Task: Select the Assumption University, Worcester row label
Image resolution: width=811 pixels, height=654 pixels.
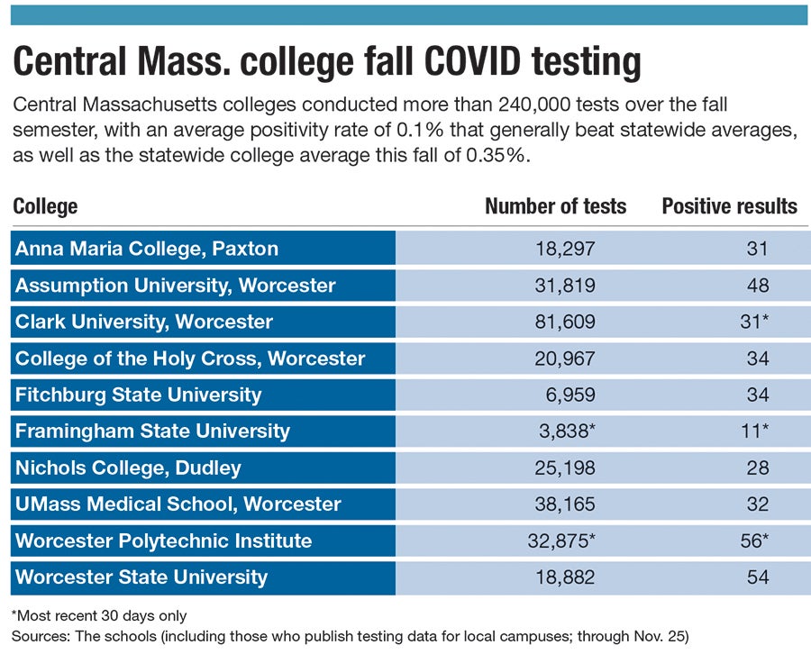Action: point(176,286)
